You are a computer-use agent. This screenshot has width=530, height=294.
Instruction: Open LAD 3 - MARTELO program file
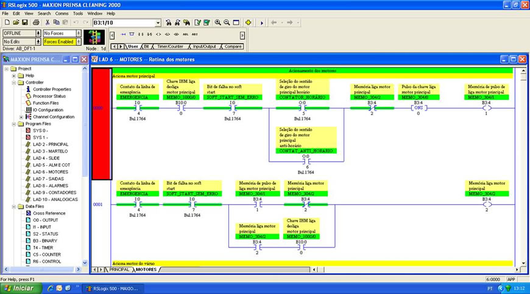50,151
